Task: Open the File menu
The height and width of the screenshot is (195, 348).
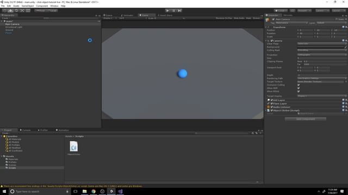Action: pos(3,6)
